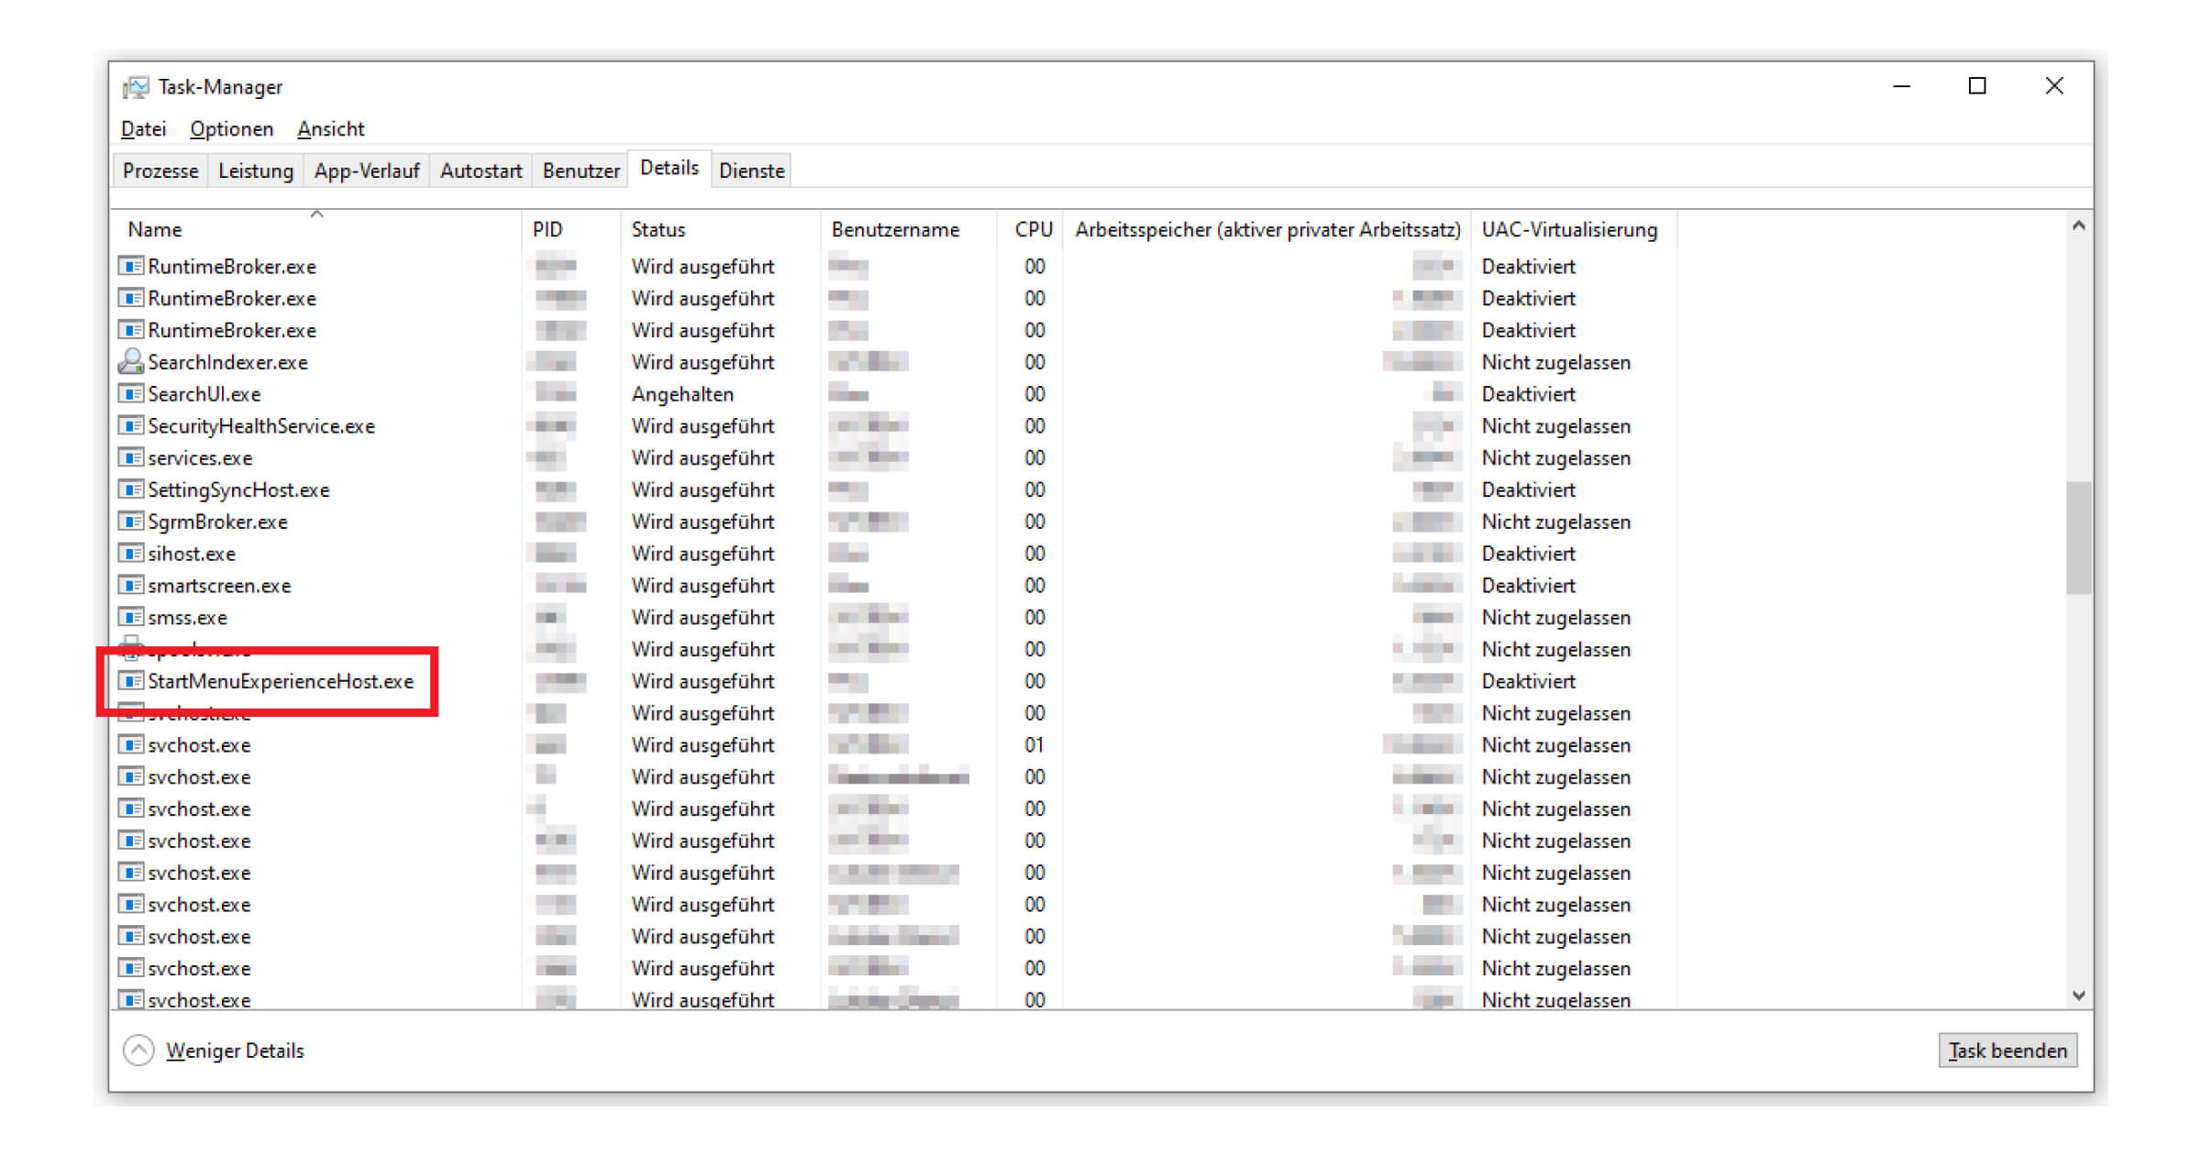Sort processes by the CPU column header
Viewport: 2201px width, 1155px height.
pyautogui.click(x=1033, y=229)
